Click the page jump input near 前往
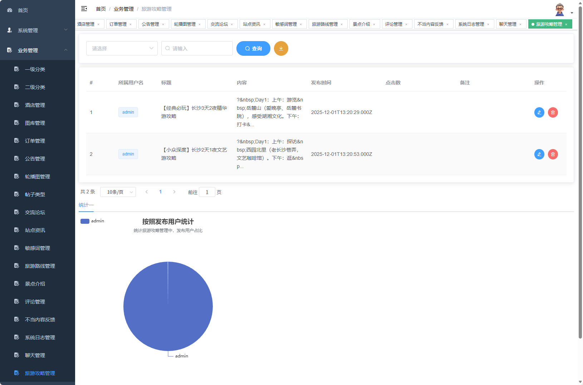 tap(207, 192)
